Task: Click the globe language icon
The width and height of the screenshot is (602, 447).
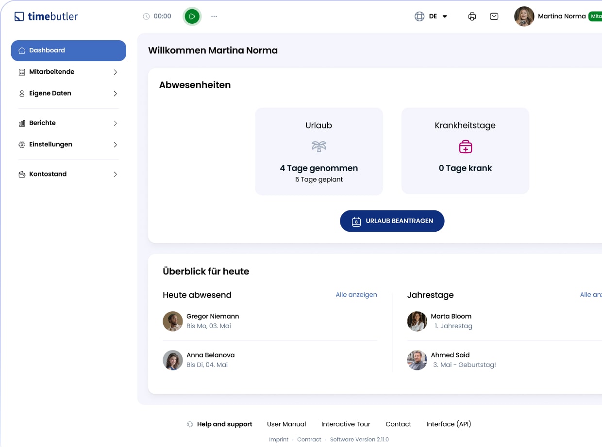Action: (x=419, y=16)
